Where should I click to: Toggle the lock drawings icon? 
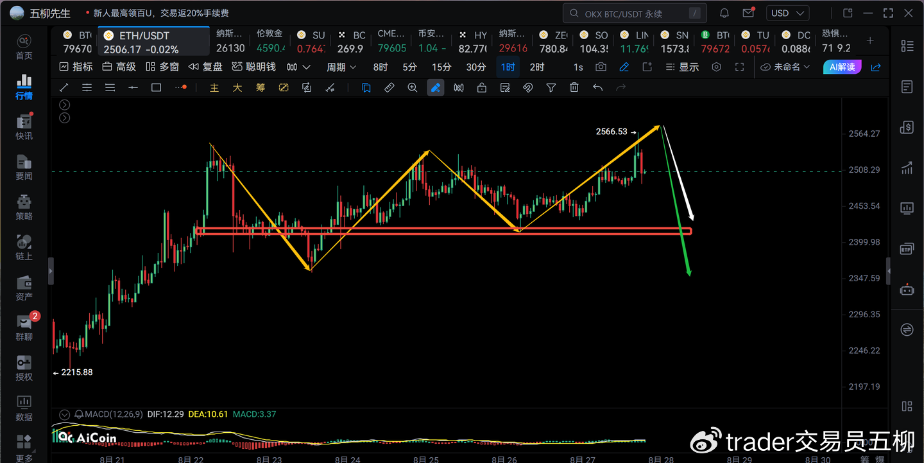[x=482, y=88]
